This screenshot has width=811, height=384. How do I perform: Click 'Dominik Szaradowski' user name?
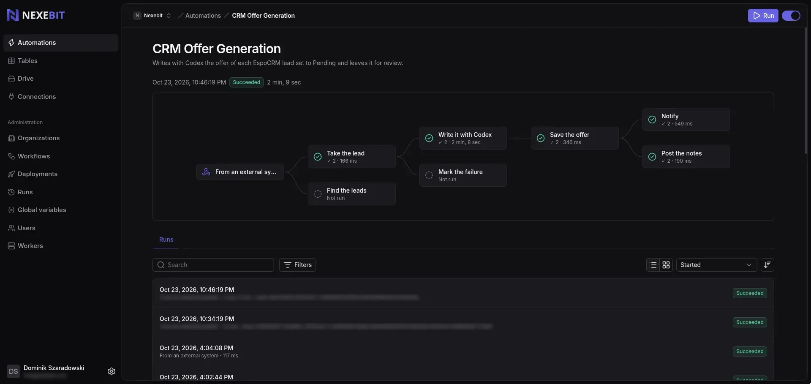(54, 368)
